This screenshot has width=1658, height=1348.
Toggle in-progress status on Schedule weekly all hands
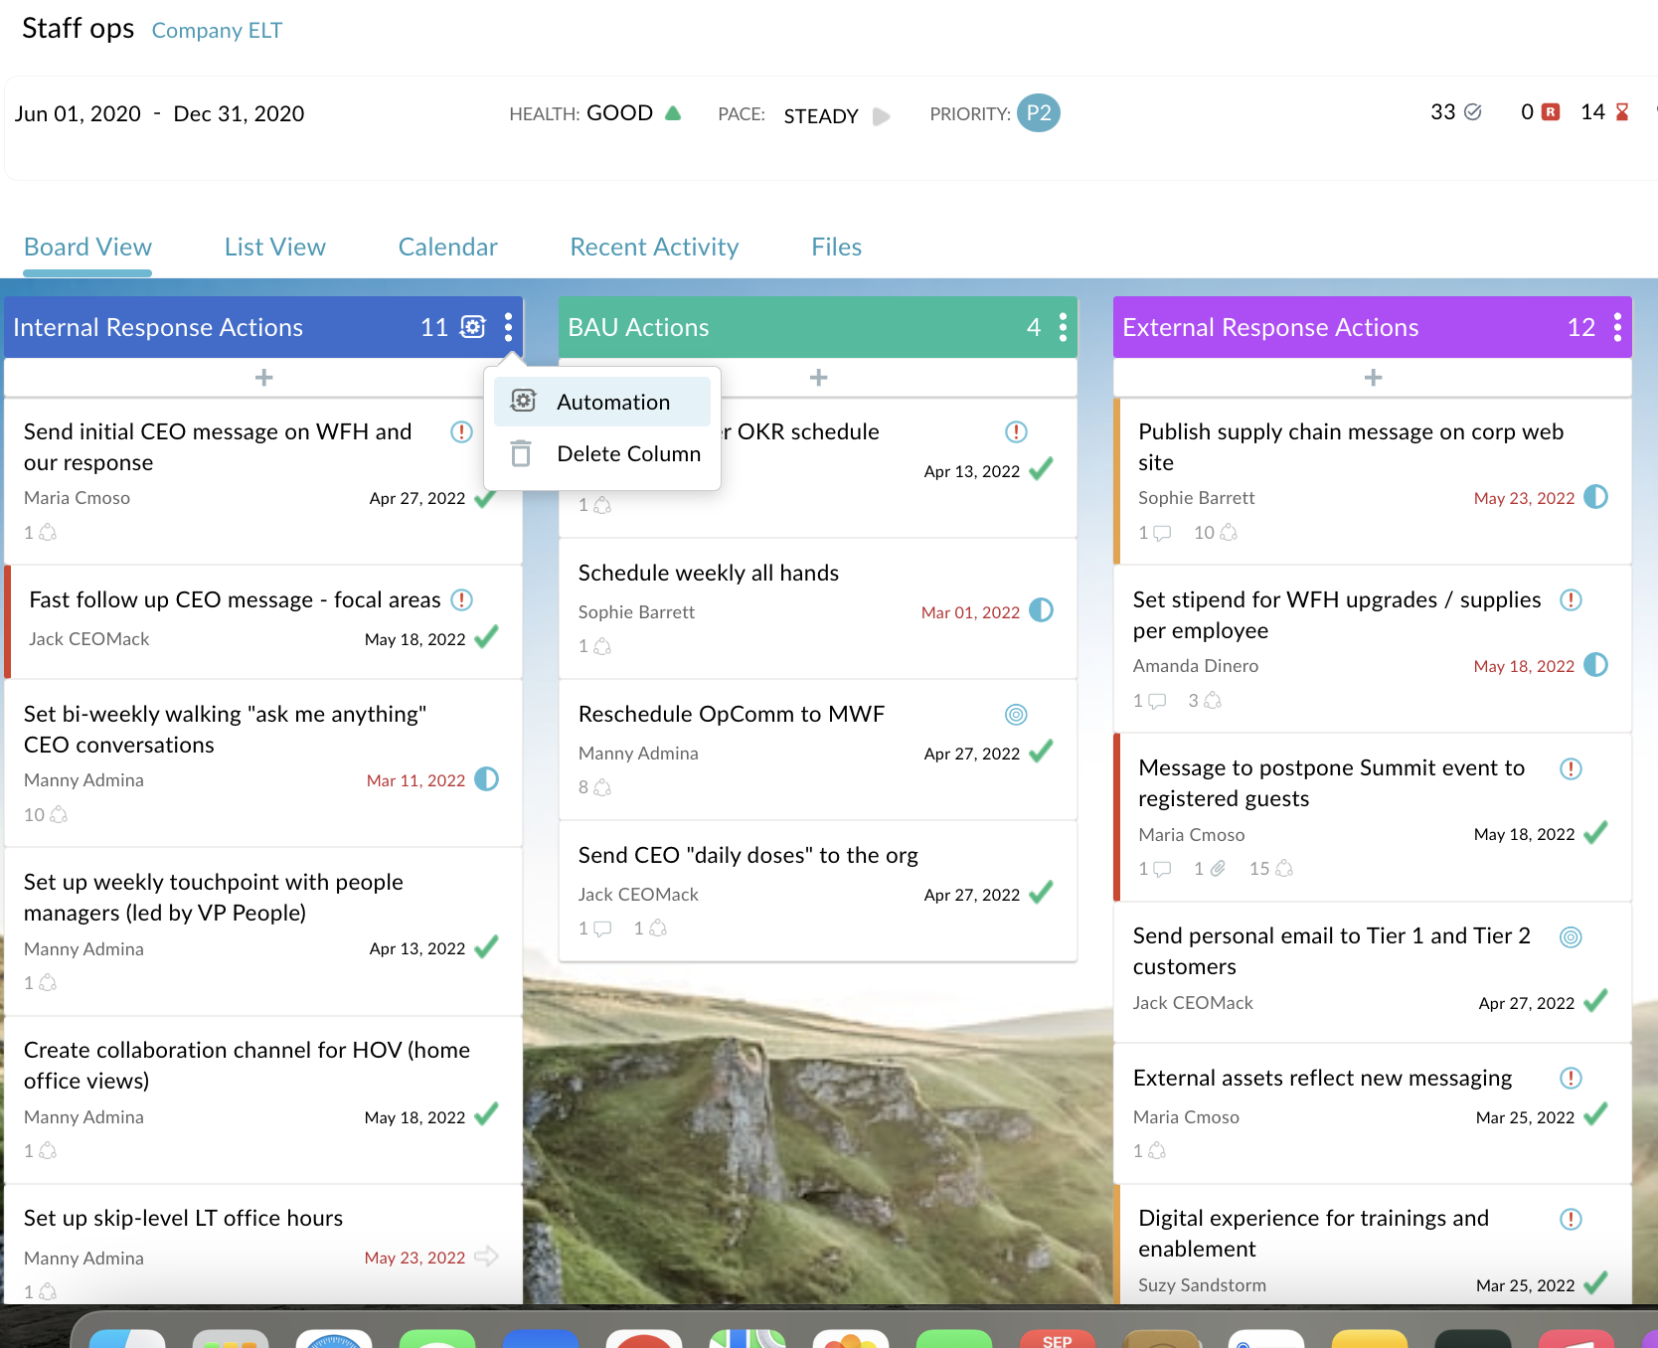[1041, 610]
